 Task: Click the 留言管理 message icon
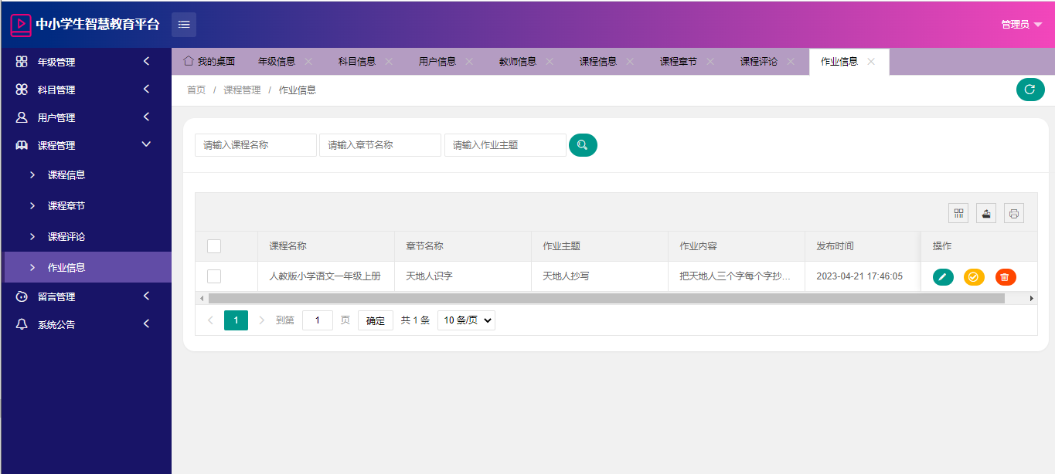22,296
